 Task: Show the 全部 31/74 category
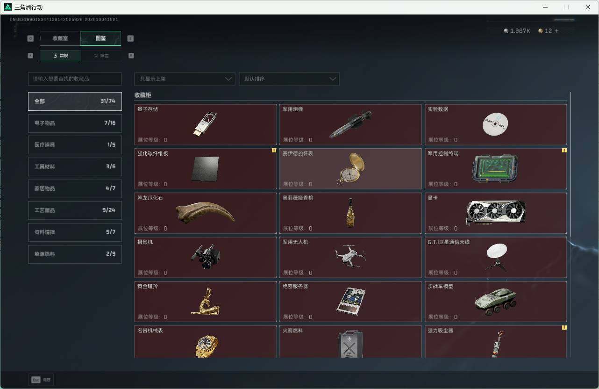click(x=75, y=101)
